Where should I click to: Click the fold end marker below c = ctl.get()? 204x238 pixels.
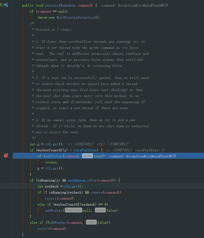[x=13, y=174]
